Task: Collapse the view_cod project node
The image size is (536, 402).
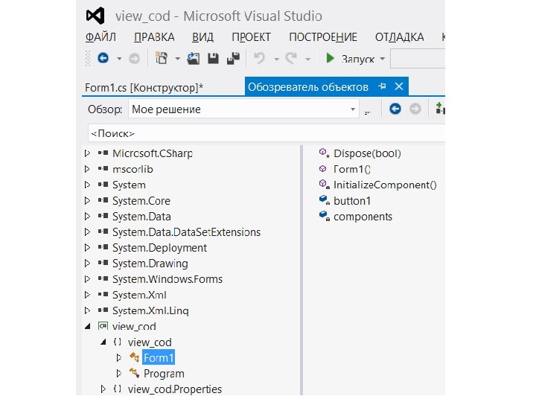Action: click(x=88, y=326)
